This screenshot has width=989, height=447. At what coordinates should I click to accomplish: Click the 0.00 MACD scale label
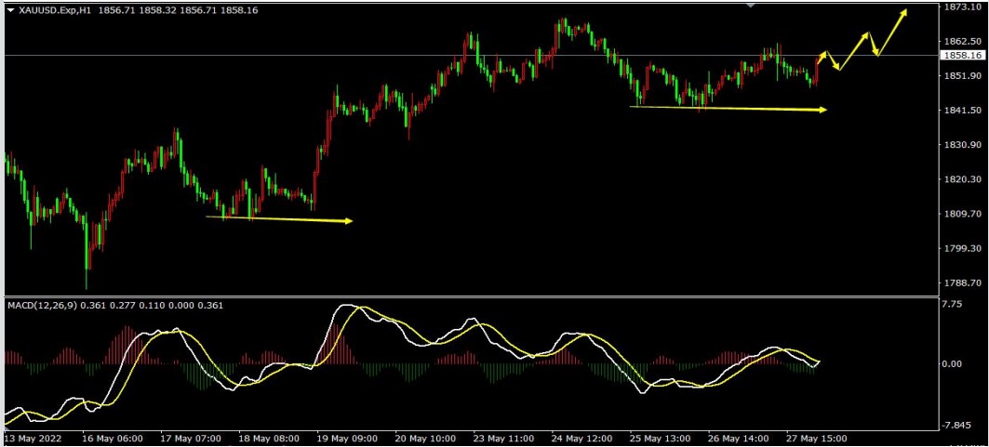click(953, 364)
